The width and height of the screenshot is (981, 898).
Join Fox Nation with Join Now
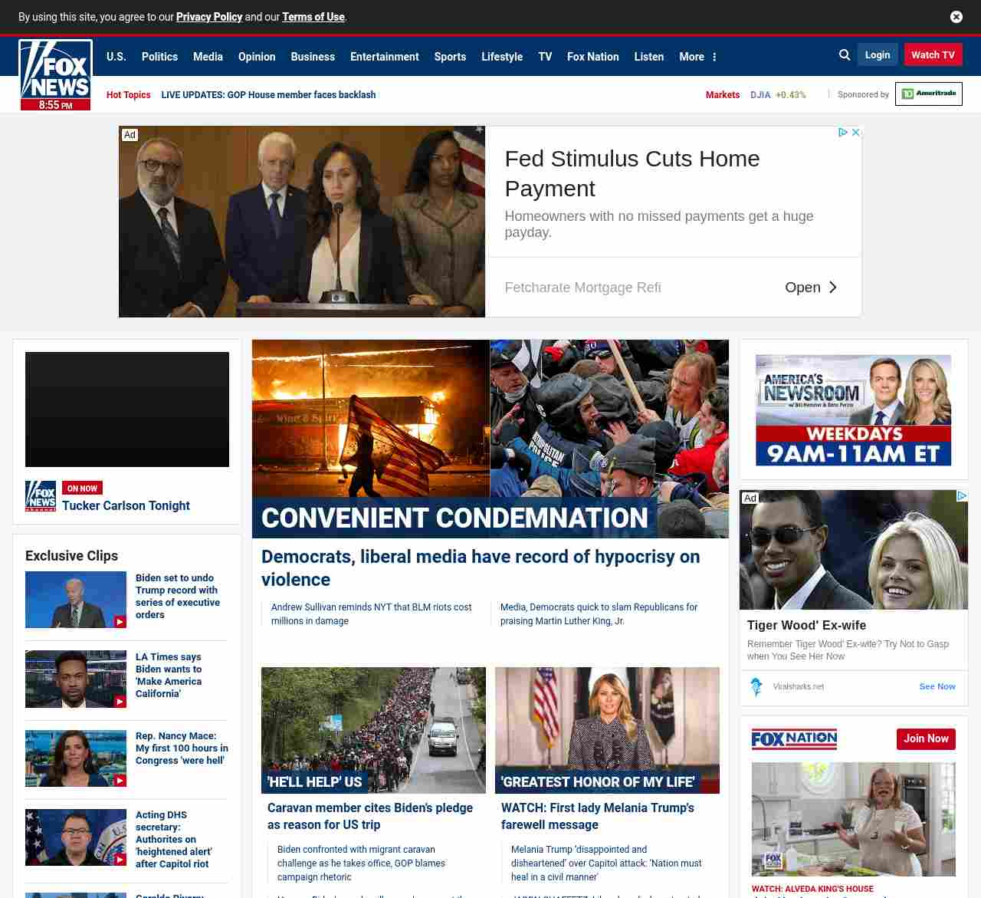pyautogui.click(x=925, y=738)
